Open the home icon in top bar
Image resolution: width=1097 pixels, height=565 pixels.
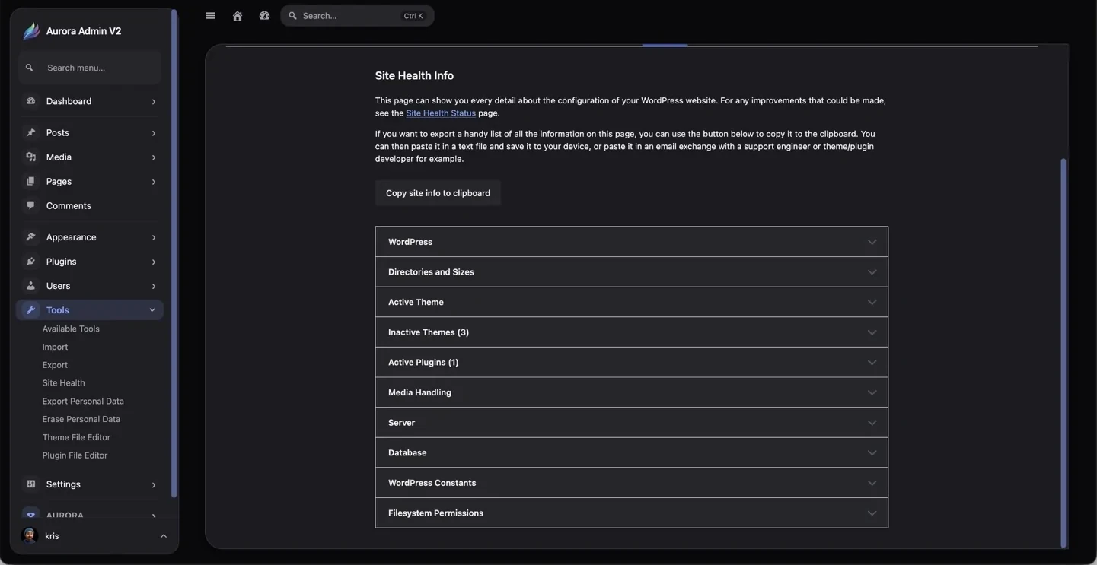(238, 16)
